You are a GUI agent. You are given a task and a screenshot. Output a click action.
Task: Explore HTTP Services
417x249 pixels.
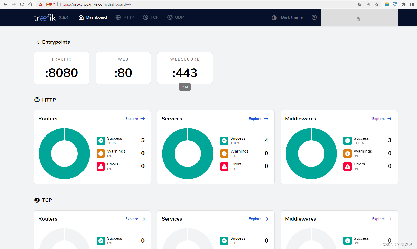point(259,119)
